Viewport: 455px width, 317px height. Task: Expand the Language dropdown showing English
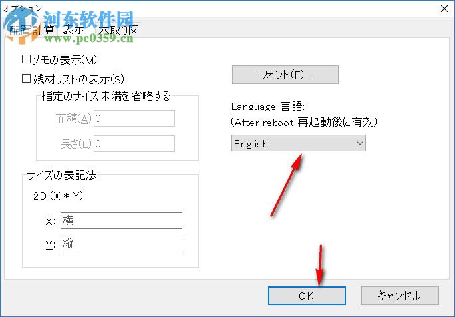coord(298,143)
